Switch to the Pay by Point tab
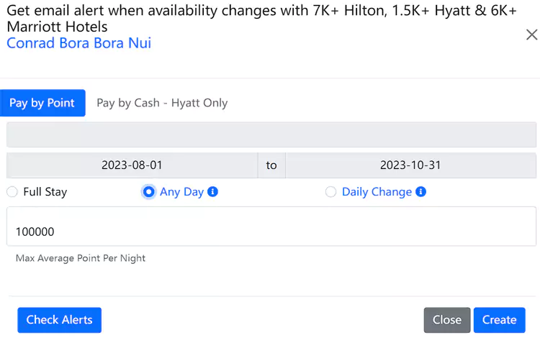This screenshot has height=338, width=540. [42, 103]
